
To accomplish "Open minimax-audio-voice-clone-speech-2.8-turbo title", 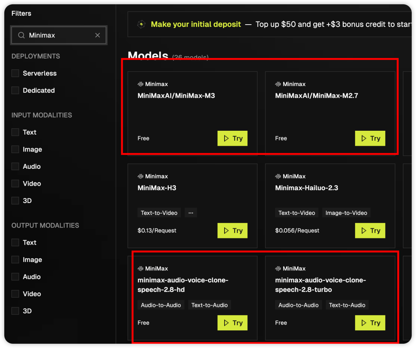I will 320,285.
